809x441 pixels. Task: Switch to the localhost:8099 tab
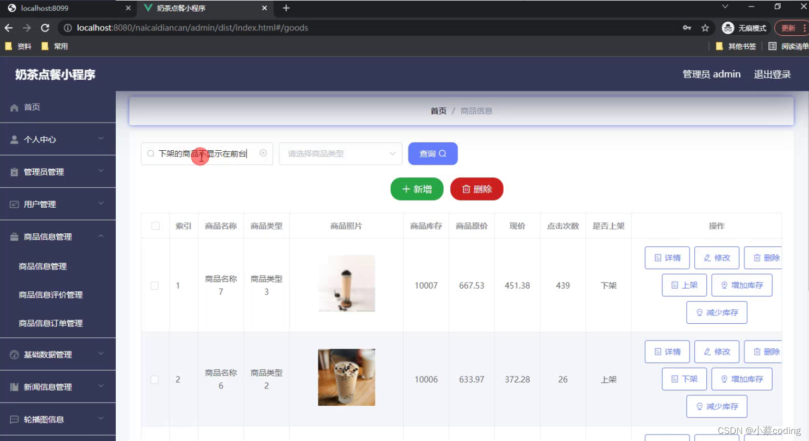coord(68,8)
